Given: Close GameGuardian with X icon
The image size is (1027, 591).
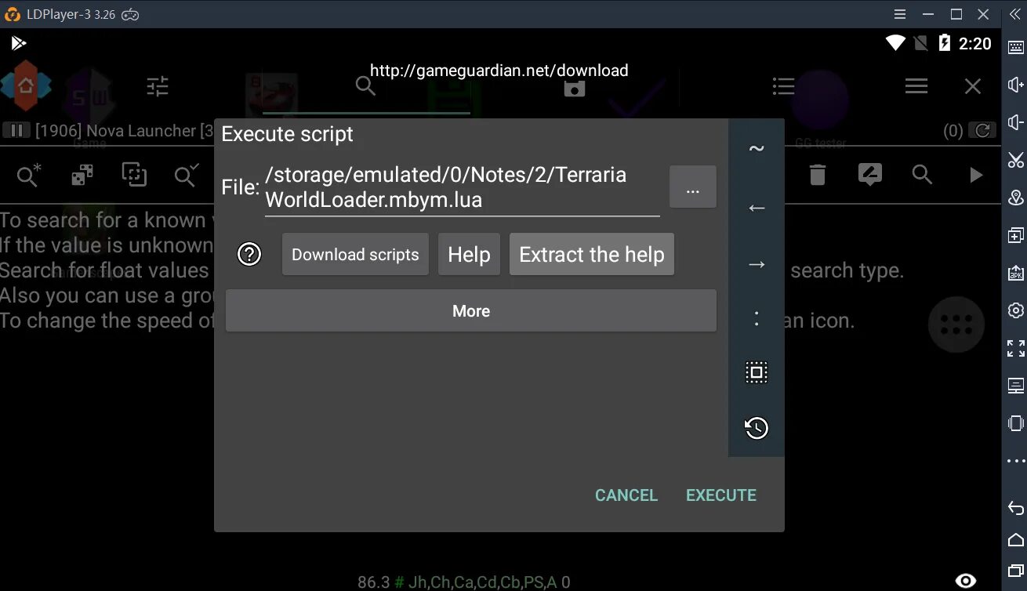Looking at the screenshot, I should click(973, 86).
